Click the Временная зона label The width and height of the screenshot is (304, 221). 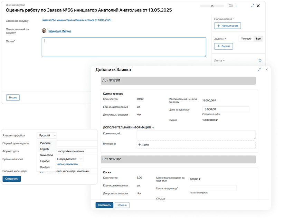(13, 159)
